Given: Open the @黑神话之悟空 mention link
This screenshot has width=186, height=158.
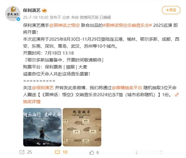Looking at the screenshot, I should point(64,25).
